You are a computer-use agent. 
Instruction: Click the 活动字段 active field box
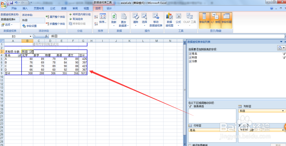tap(33, 20)
